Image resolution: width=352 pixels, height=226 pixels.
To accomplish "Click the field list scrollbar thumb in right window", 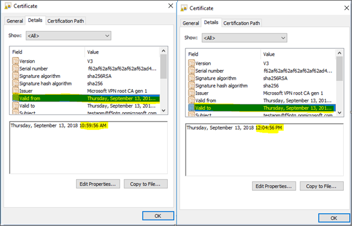I will (340, 69).
